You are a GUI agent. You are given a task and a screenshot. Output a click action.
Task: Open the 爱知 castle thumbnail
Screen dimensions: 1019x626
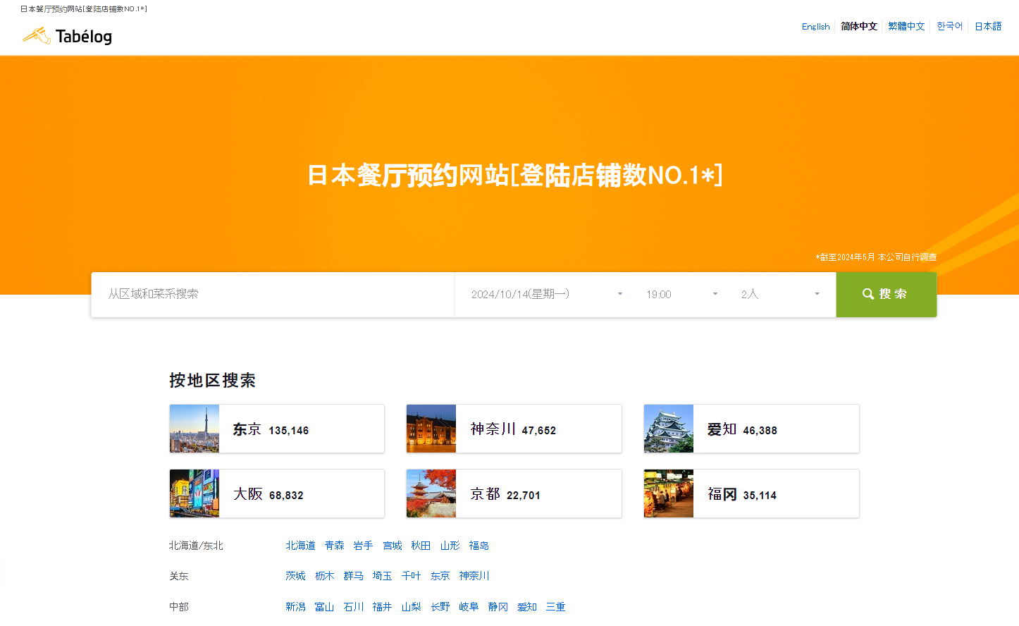[669, 429]
